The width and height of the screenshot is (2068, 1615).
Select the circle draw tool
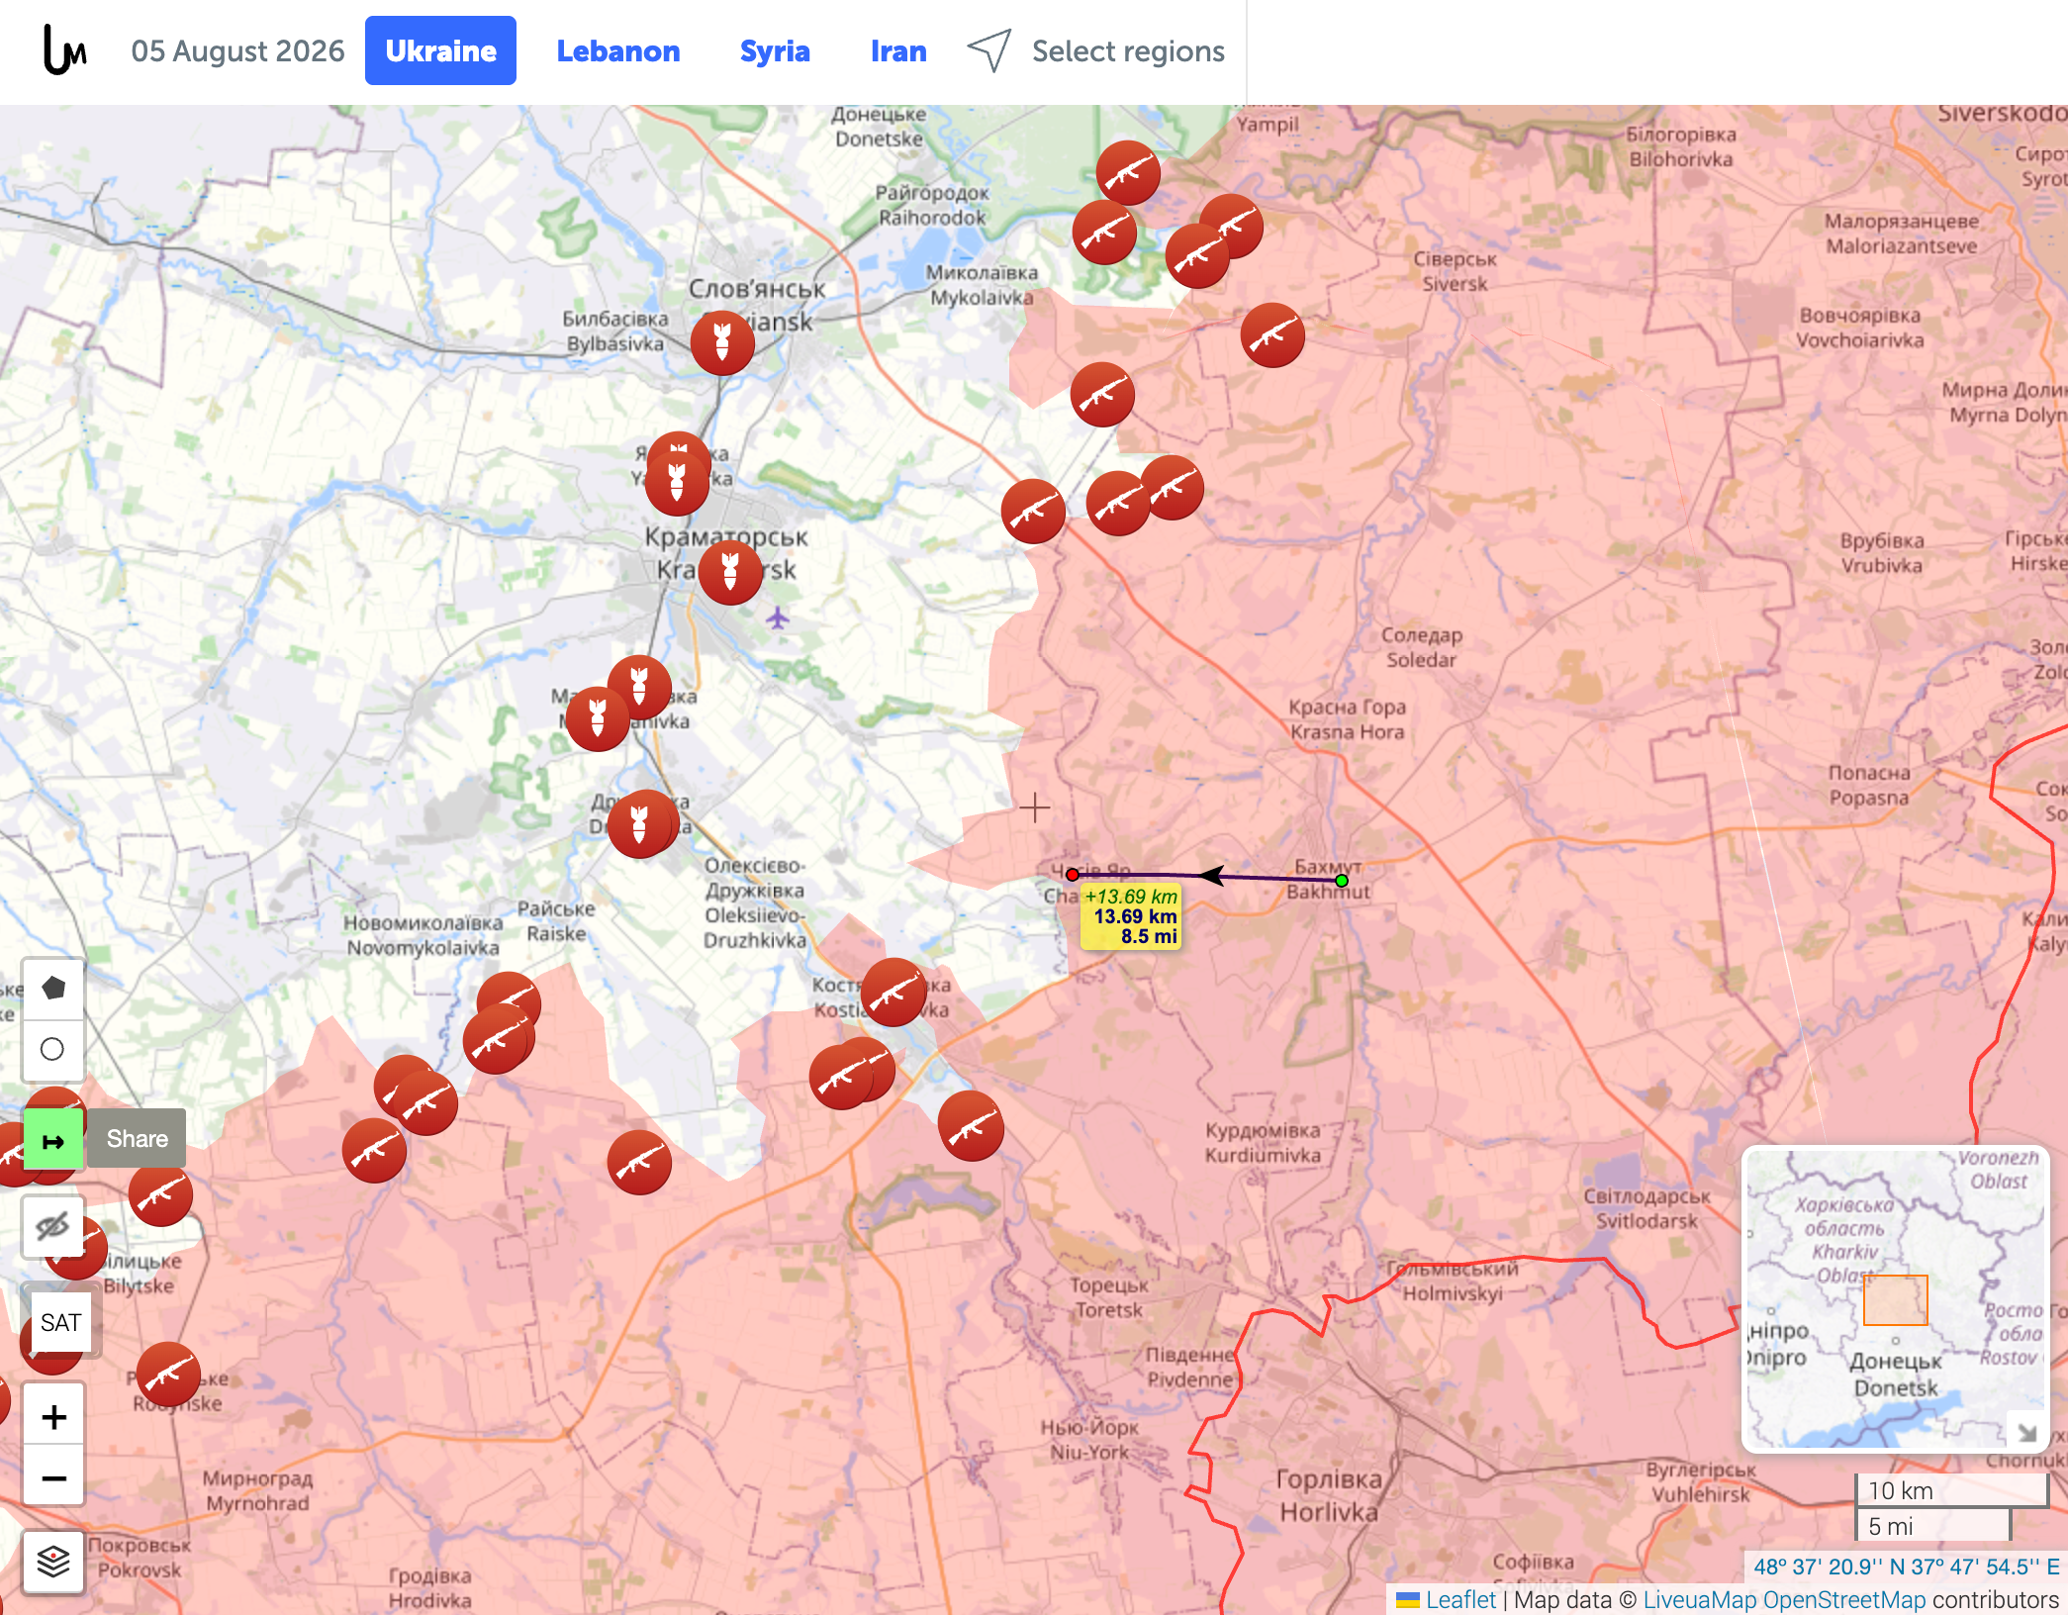pos(53,1049)
